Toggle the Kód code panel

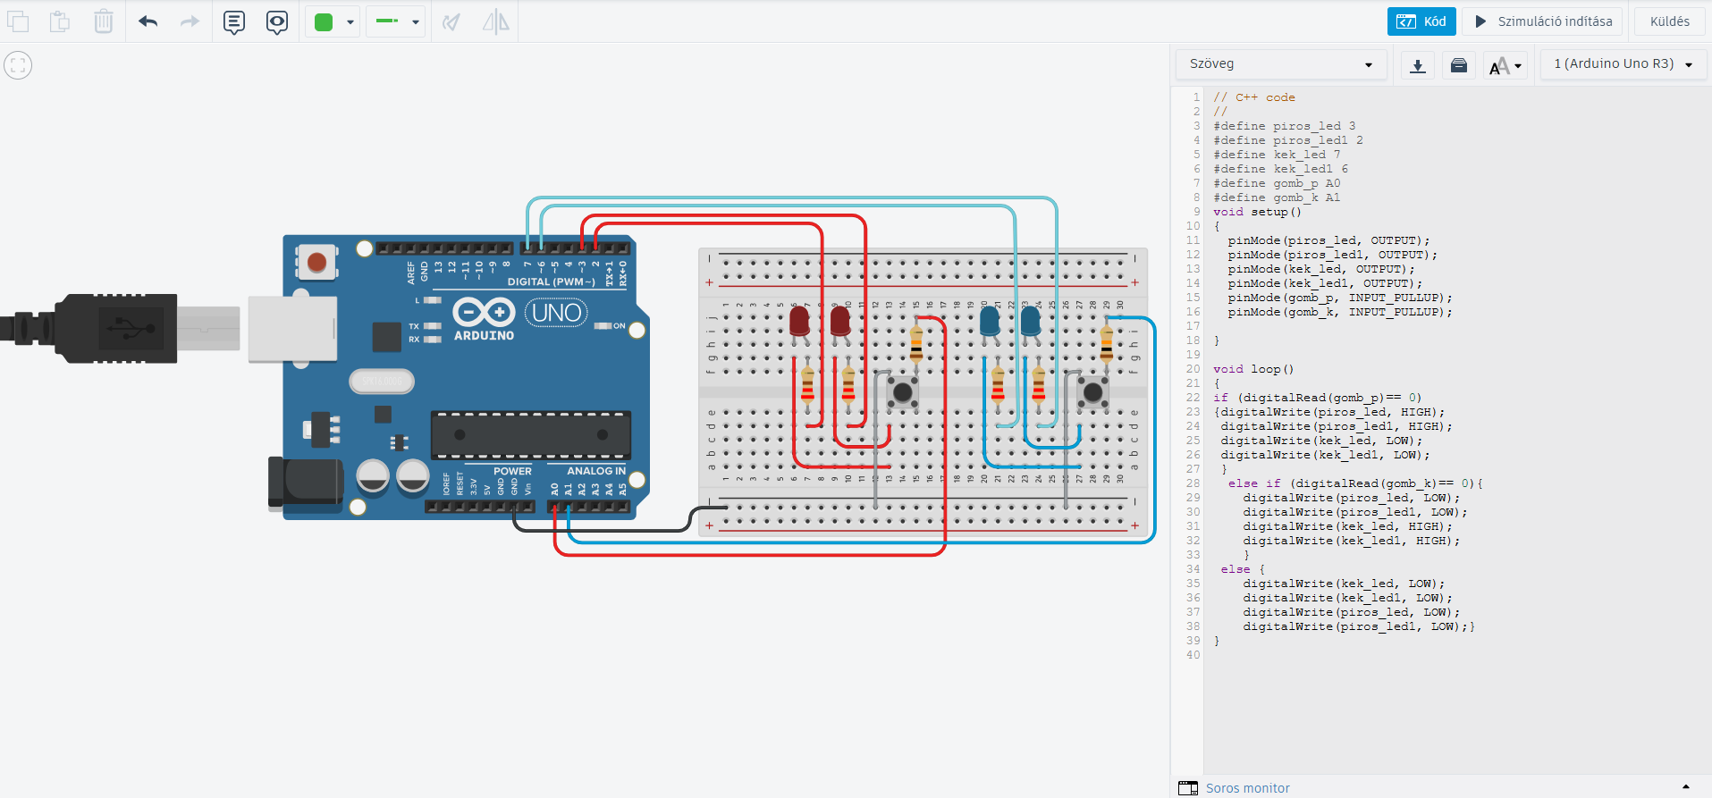click(1421, 21)
